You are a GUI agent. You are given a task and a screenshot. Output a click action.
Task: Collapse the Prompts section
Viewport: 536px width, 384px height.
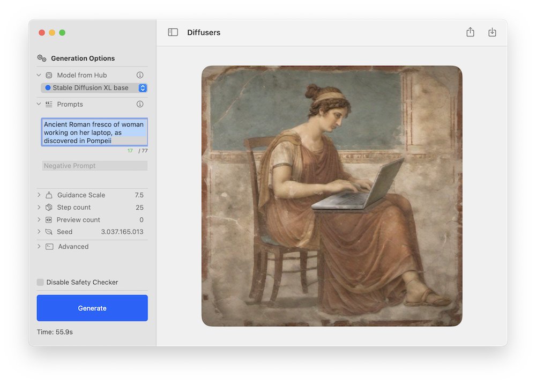[x=39, y=104]
